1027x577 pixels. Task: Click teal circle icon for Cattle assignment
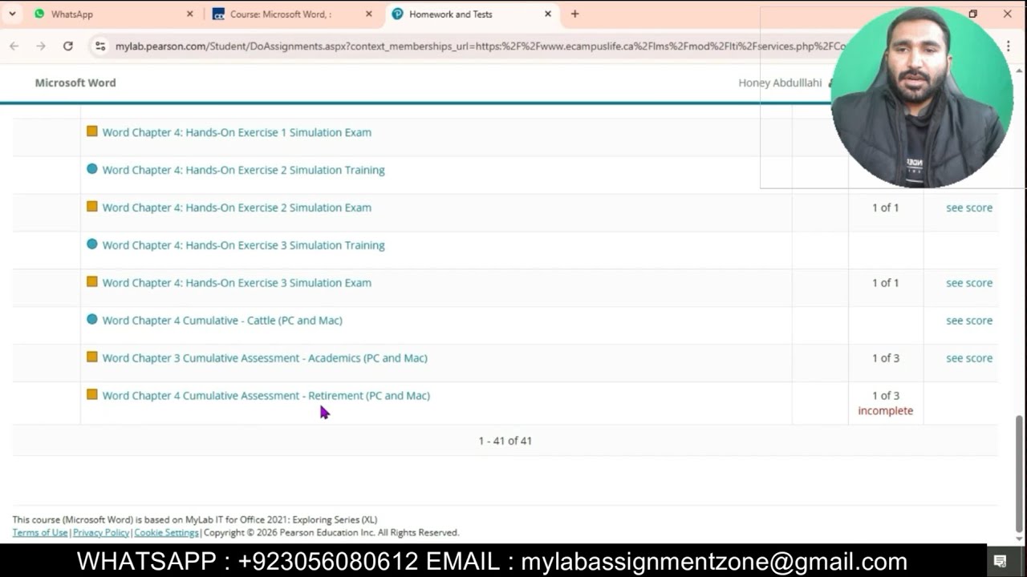(92, 320)
